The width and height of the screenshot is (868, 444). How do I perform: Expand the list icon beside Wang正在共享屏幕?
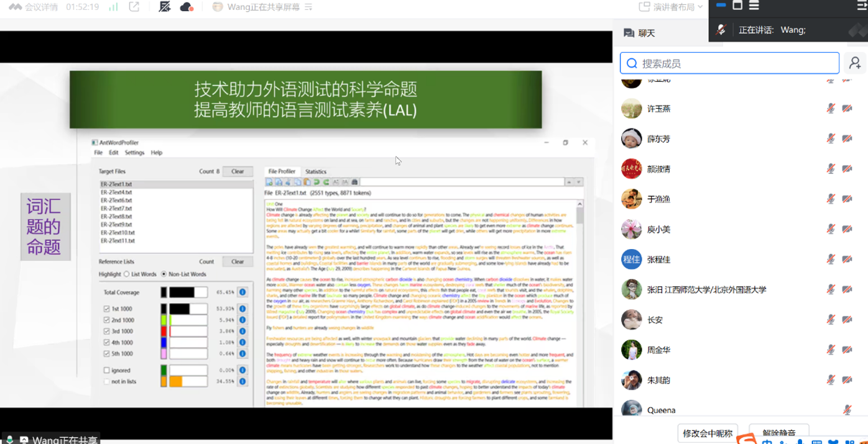pyautogui.click(x=308, y=7)
